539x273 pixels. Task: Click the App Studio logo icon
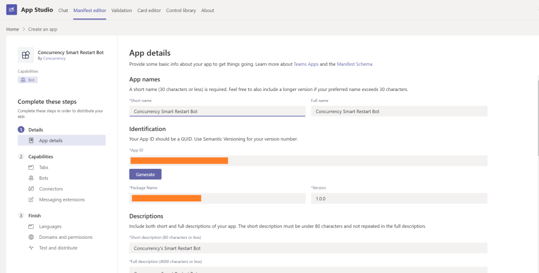click(11, 10)
